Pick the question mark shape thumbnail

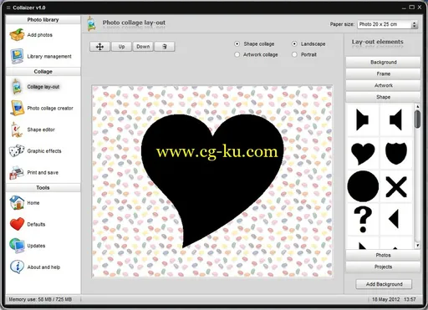point(363,219)
